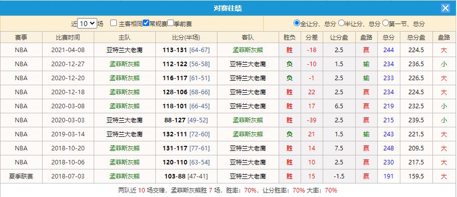Click the 胜 result in 2018-10-06 row

290,162
